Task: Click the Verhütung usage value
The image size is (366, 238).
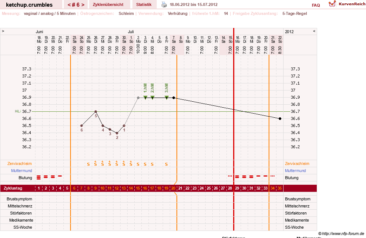Action: pyautogui.click(x=178, y=13)
